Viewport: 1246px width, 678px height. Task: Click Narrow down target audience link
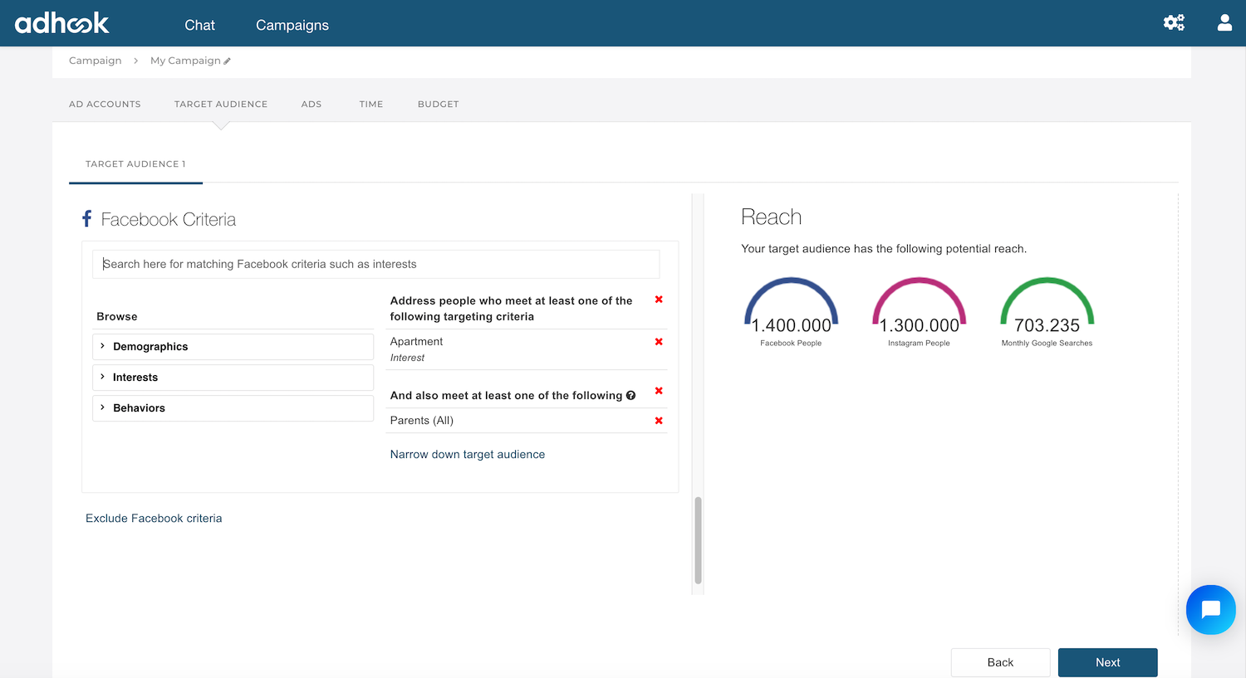[468, 455]
